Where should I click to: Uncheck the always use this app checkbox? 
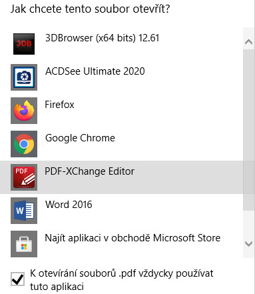click(17, 279)
